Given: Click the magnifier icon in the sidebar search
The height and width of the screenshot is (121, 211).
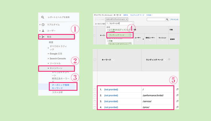Looking at the screenshot, I should (x=43, y=17).
